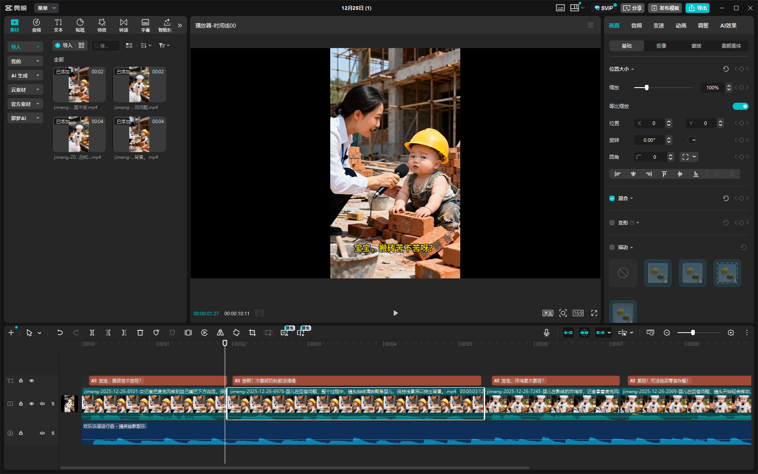Viewport: 758px width, 474px height.
Task: Click the mirror flip icon
Action: click(220, 333)
